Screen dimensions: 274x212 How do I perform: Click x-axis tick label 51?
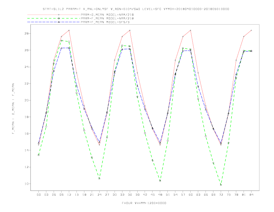coord(168,195)
